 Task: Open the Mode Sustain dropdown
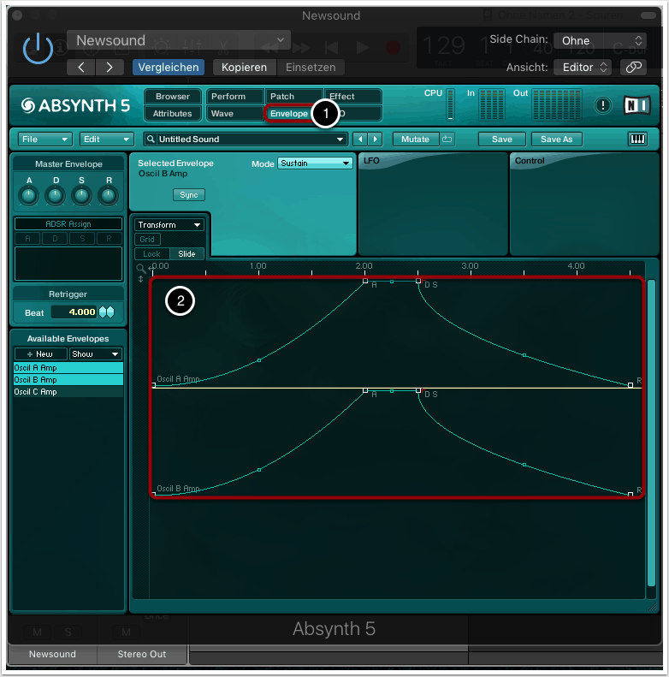point(315,163)
